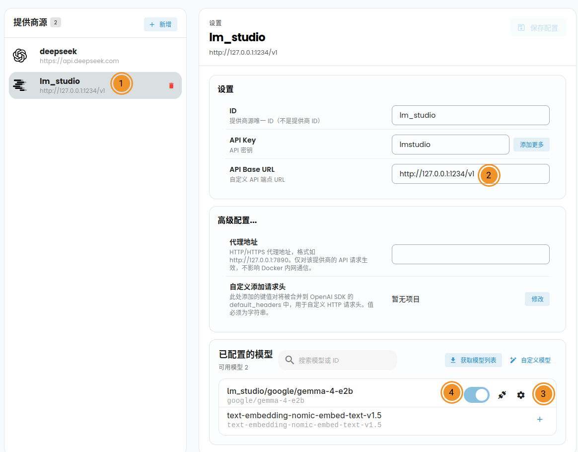
Task: Click the lm_studio provider logo icon
Action: (x=20, y=85)
